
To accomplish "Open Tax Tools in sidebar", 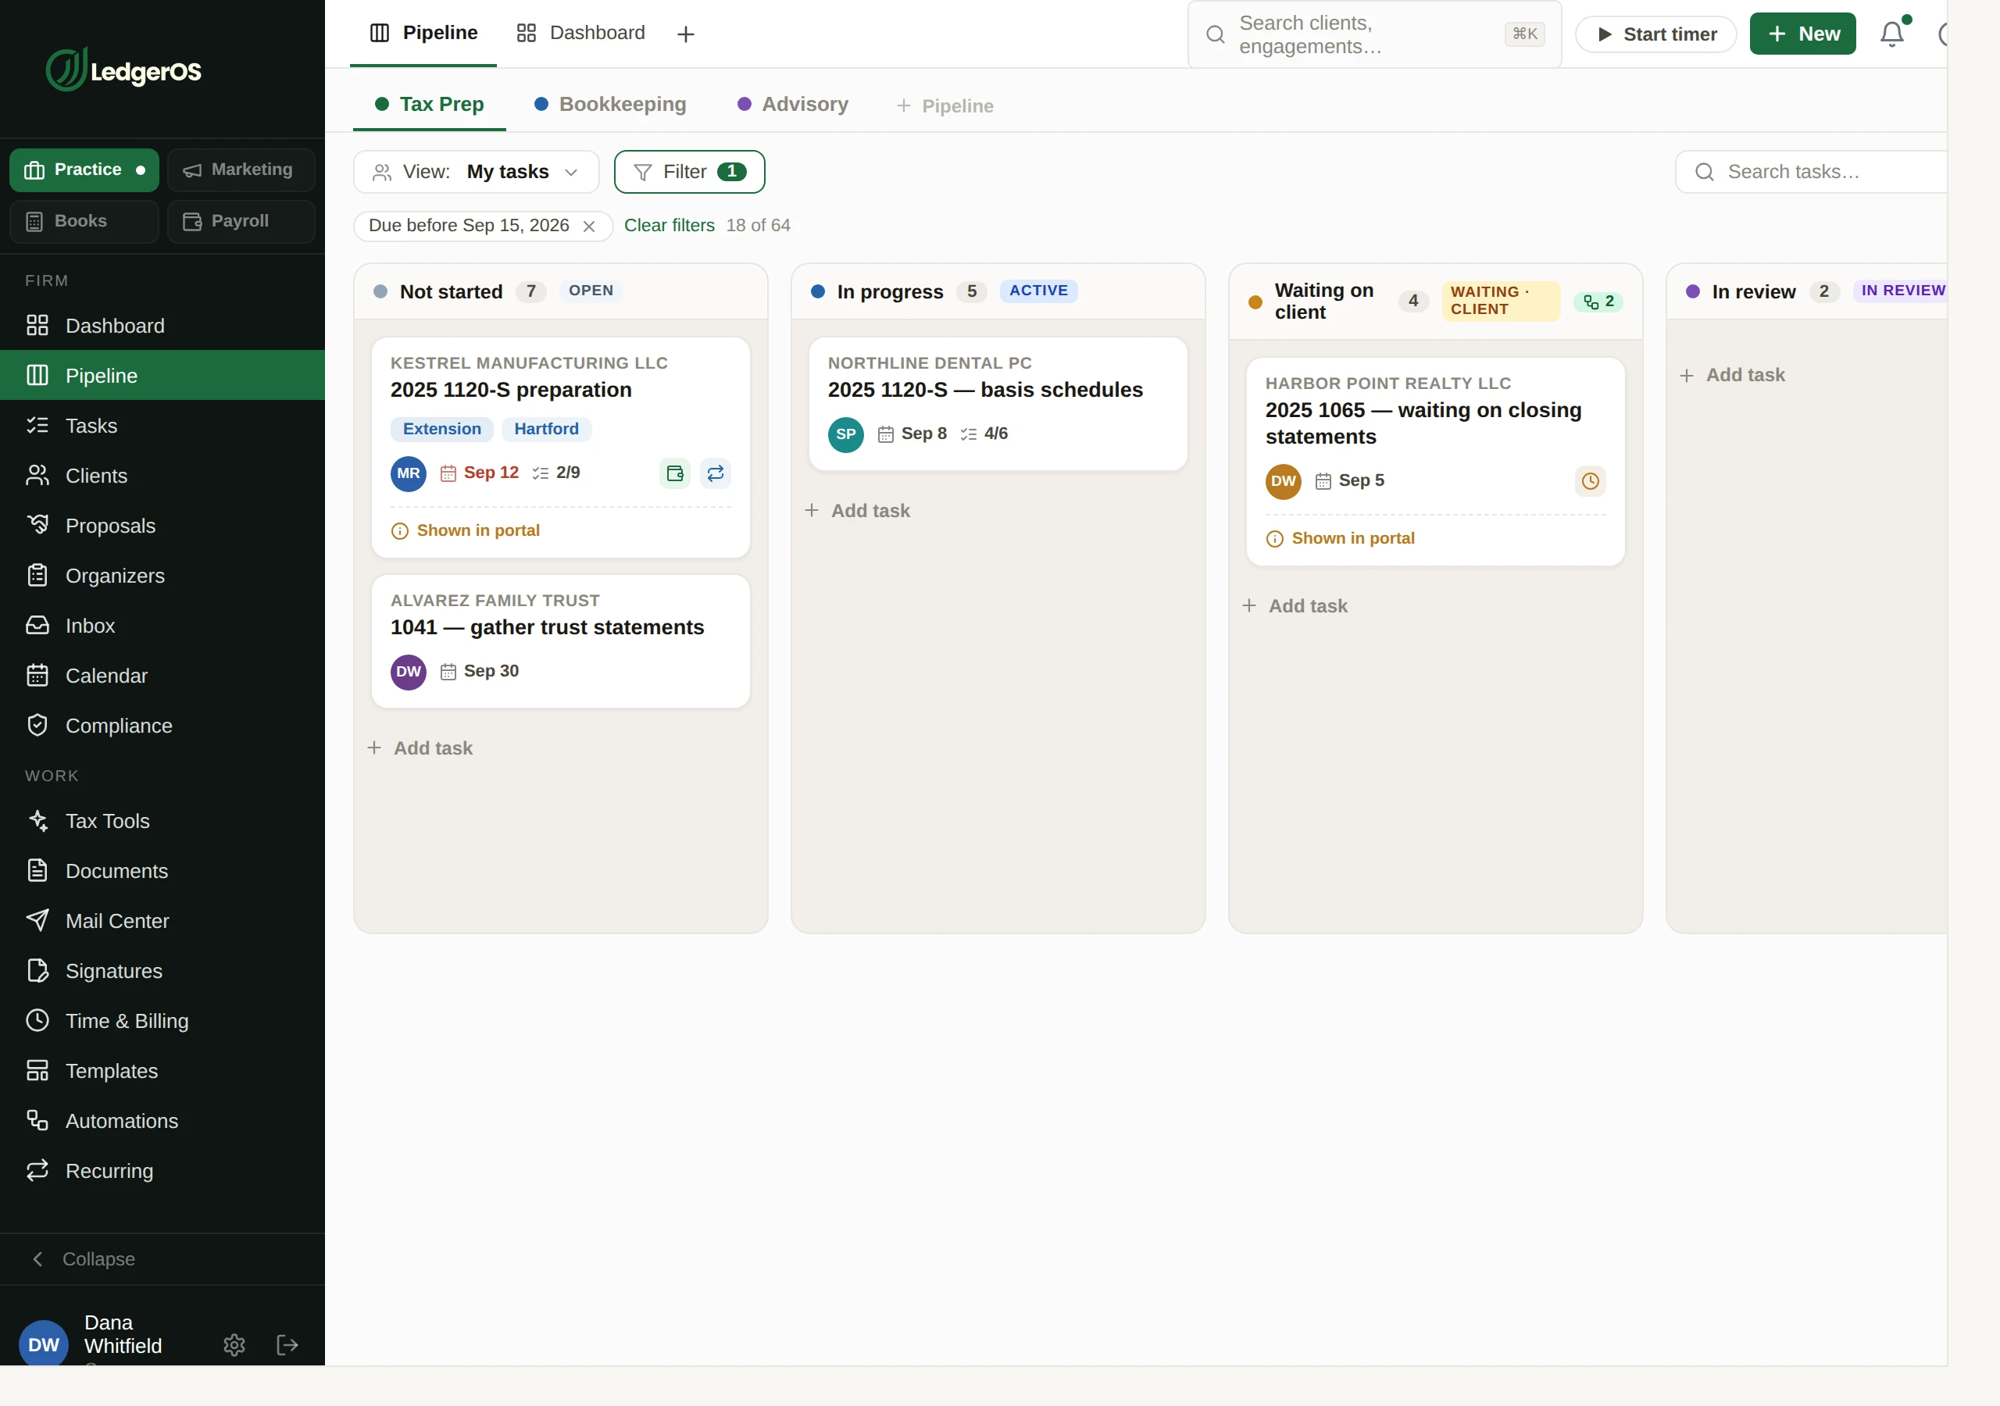I will 162,821.
